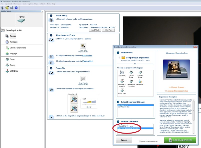Click the ScanAsyst probe sample image in workflow toolbar
Image resolution: width=201 pixels, height=148 pixels.
[x=22, y=19]
